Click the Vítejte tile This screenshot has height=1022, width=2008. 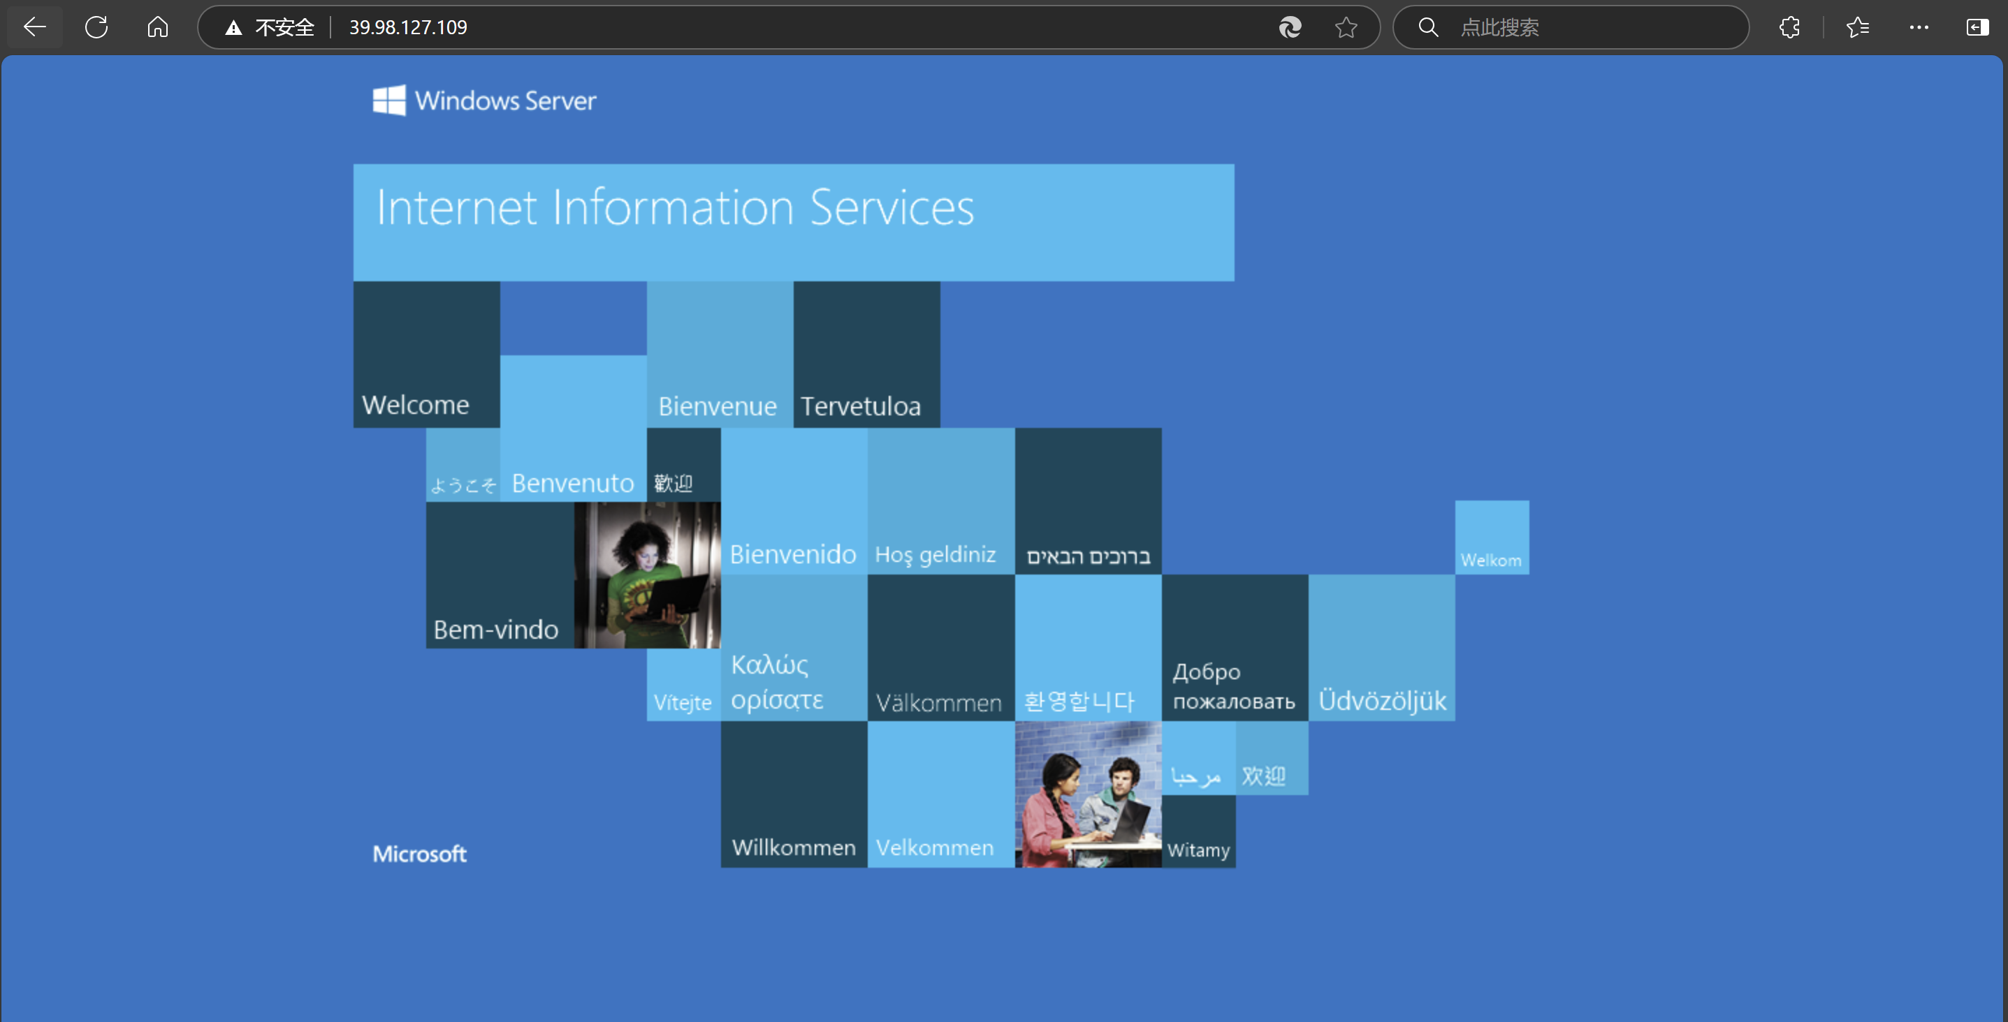683,685
